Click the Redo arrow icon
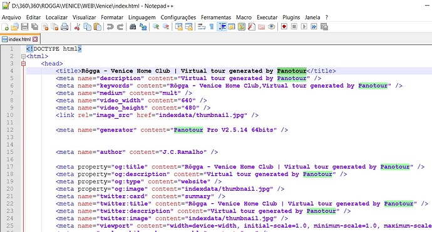This screenshot has width=432, height=232. 120,27
